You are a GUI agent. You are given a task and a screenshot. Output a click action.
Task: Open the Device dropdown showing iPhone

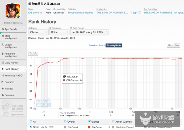click(38, 32)
